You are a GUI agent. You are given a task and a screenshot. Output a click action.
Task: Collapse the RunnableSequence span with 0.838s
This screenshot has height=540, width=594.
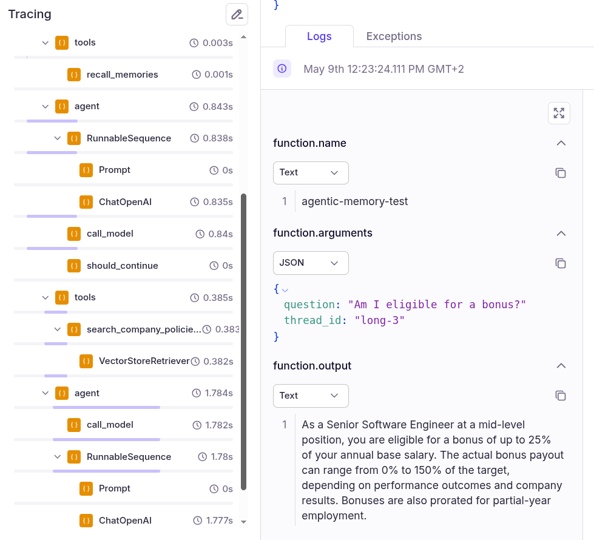tap(57, 138)
